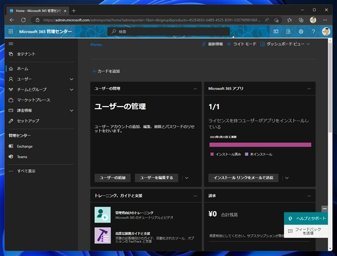Screen dimensions: 337x256
Task: Open the browser collections icon
Action: [301, 20]
